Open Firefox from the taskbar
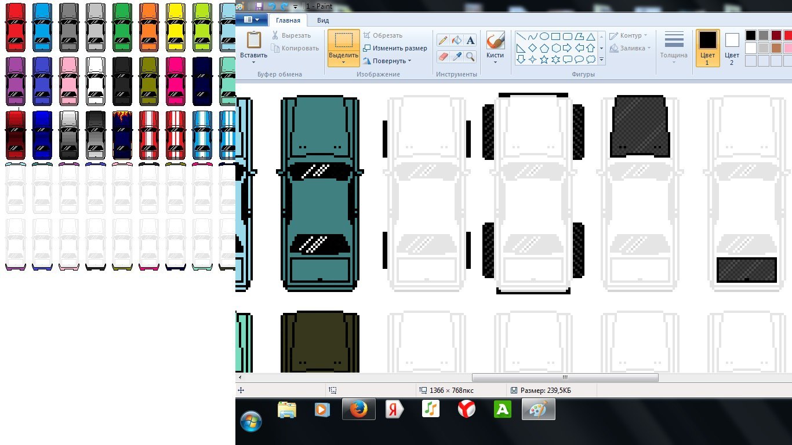Image resolution: width=792 pixels, height=445 pixels. pyautogui.click(x=358, y=410)
